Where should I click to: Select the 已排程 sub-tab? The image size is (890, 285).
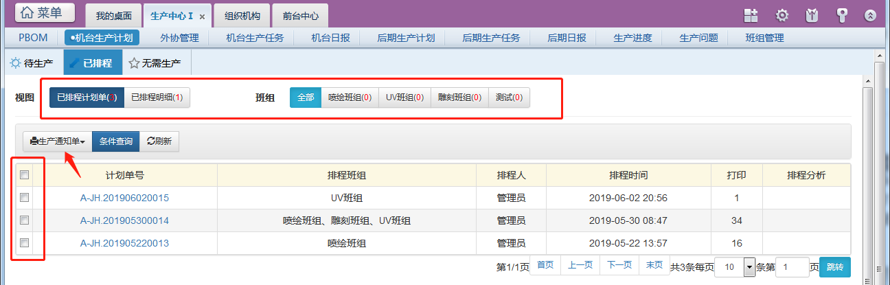tap(93, 63)
